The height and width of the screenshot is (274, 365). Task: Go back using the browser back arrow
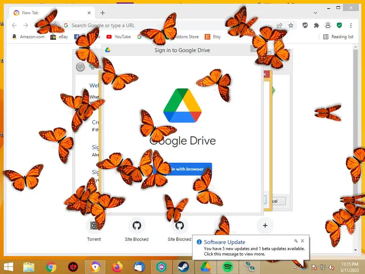pos(14,25)
